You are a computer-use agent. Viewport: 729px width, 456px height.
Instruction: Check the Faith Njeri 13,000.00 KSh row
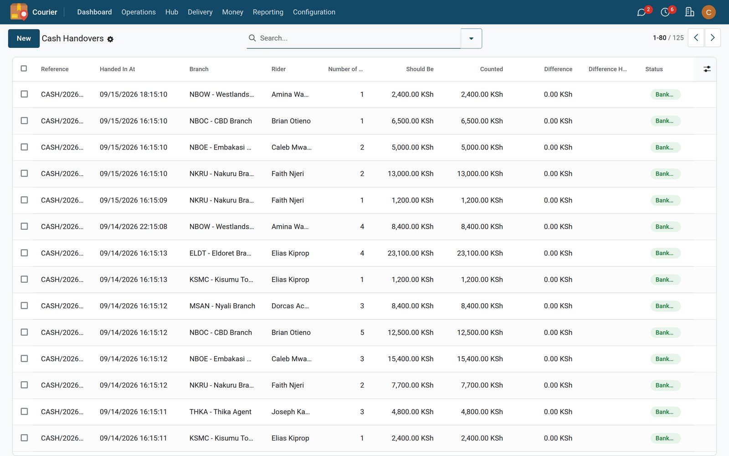tap(24, 173)
